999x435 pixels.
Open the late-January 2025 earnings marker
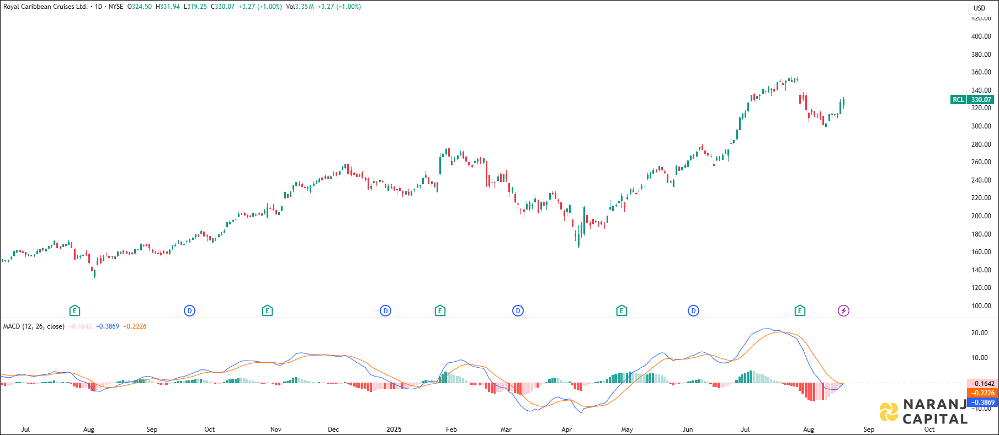point(440,311)
